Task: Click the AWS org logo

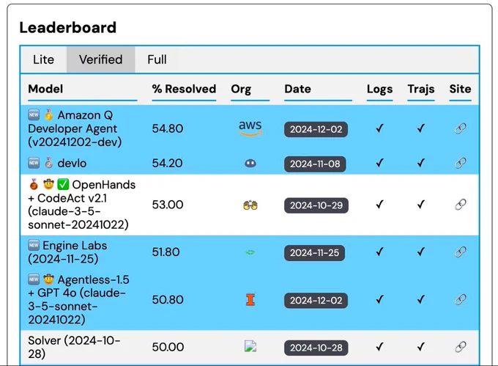Action: (x=250, y=128)
